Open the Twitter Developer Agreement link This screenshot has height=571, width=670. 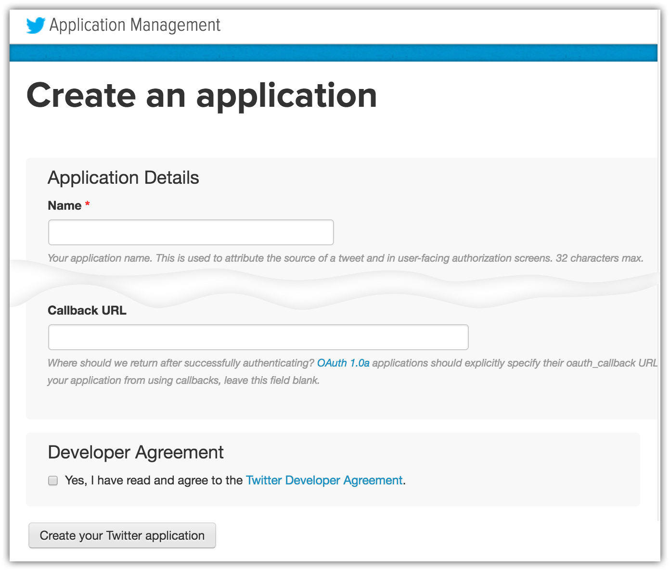pos(324,481)
